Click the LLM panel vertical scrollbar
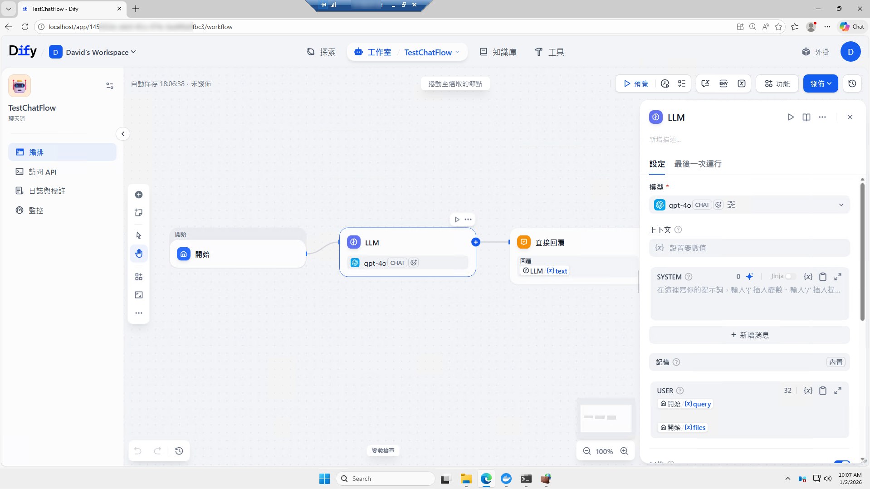Image resolution: width=870 pixels, height=489 pixels. coord(862,252)
